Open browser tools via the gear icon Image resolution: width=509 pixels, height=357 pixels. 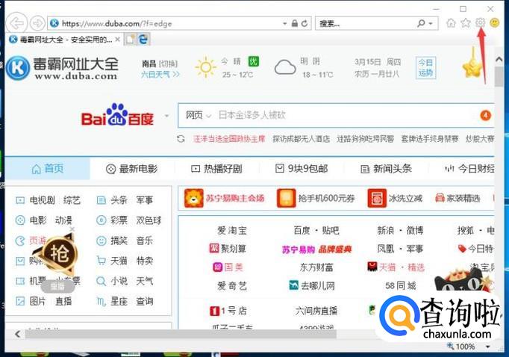(480, 22)
